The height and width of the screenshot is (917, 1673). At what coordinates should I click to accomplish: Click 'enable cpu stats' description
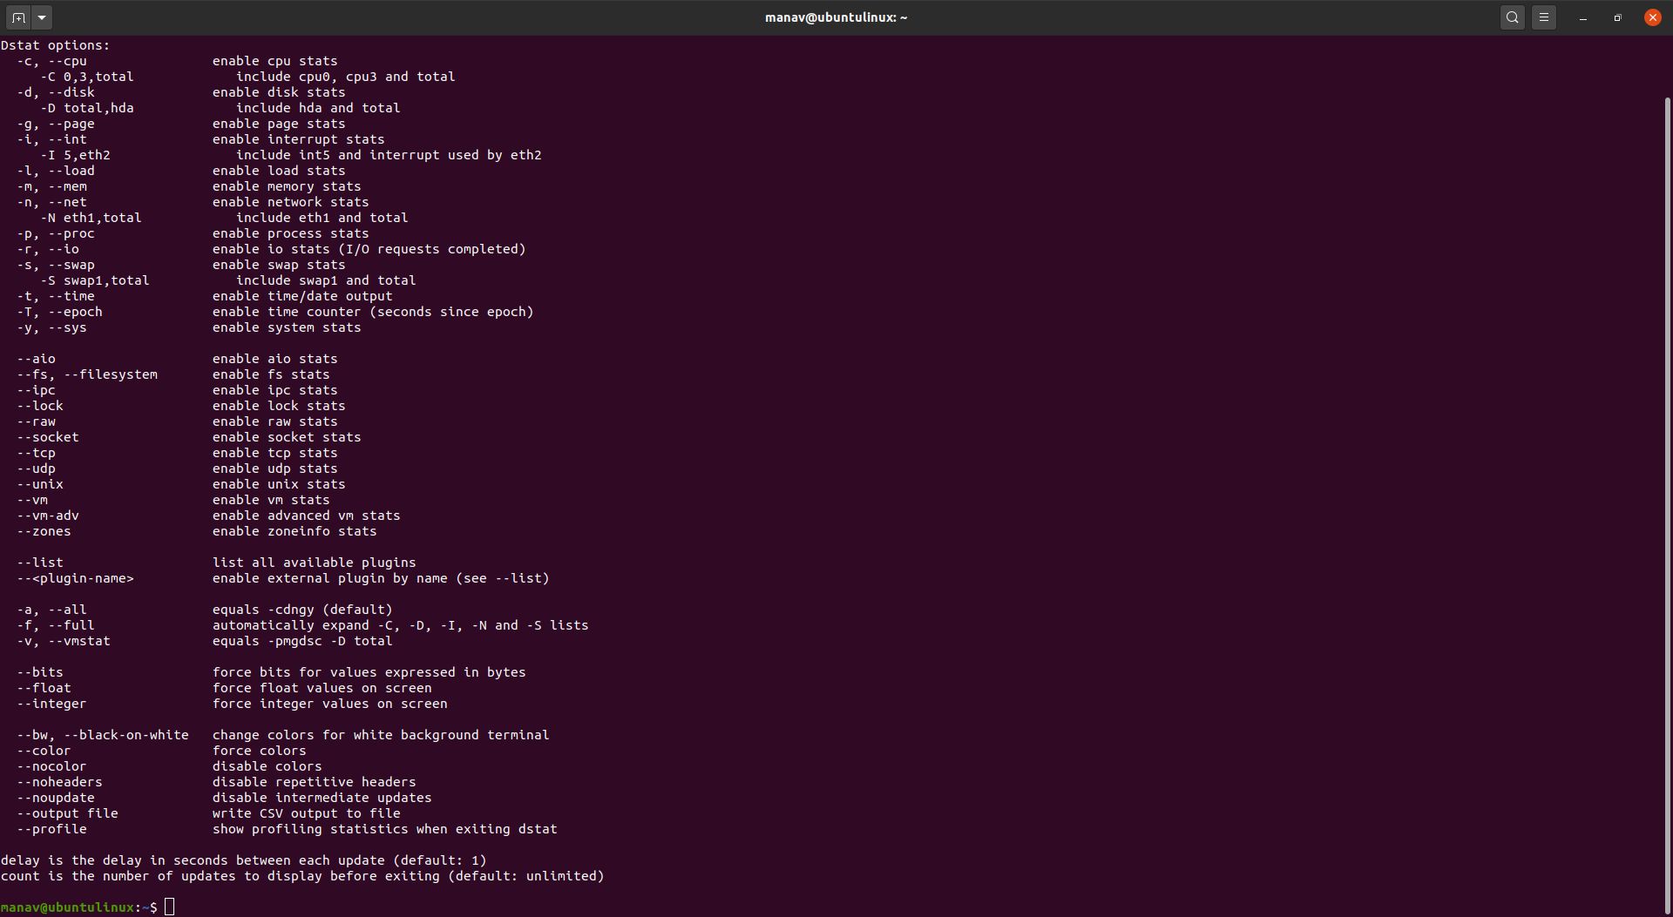click(x=274, y=61)
